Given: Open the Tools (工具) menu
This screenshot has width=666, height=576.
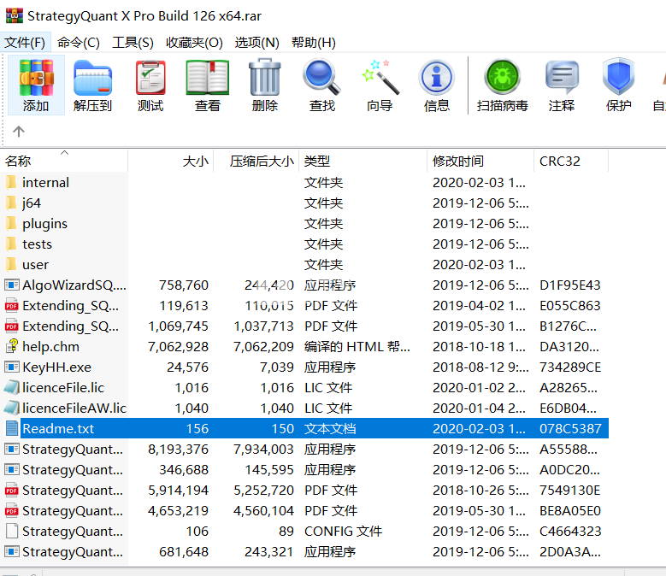Looking at the screenshot, I should (x=133, y=43).
